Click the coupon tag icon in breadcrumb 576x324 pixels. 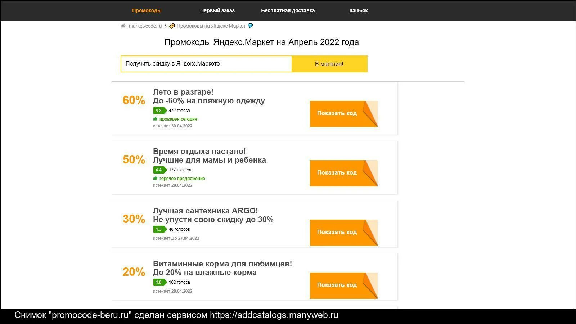point(172,26)
